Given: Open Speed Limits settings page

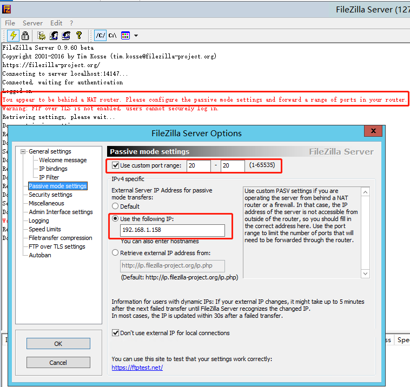Looking at the screenshot, I should 45,229.
